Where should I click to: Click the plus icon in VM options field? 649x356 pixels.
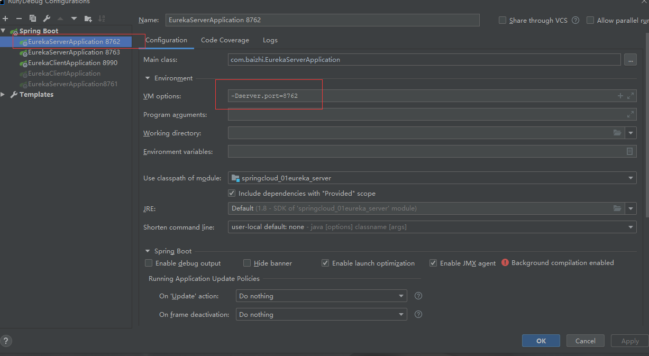pyautogui.click(x=620, y=96)
